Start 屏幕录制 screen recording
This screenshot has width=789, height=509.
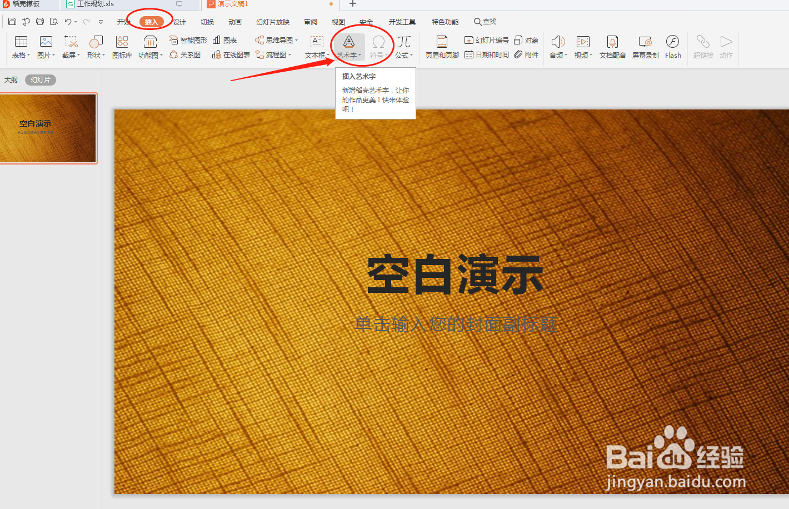[x=645, y=47]
